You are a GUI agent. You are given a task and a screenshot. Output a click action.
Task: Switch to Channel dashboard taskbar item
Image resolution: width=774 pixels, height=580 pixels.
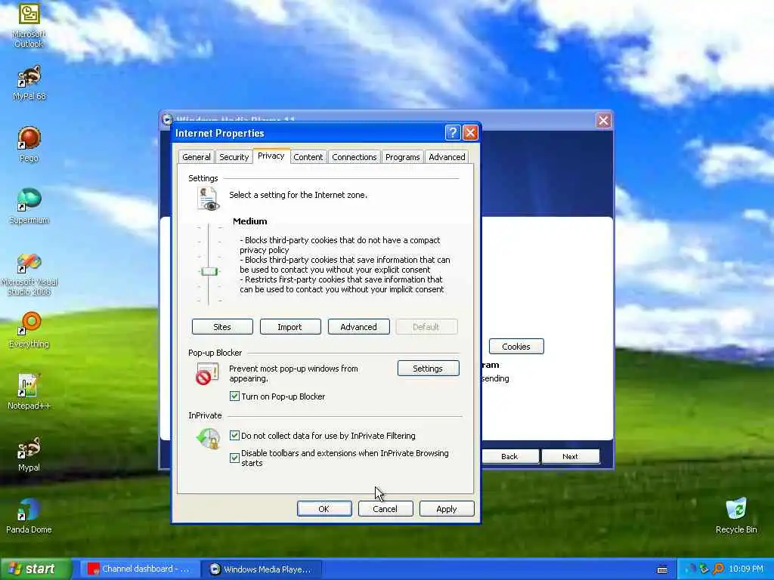point(139,569)
